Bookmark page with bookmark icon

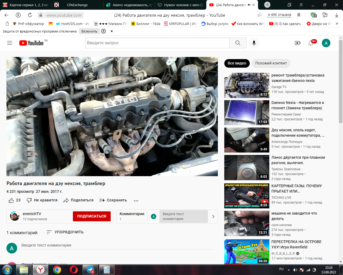coord(299,15)
